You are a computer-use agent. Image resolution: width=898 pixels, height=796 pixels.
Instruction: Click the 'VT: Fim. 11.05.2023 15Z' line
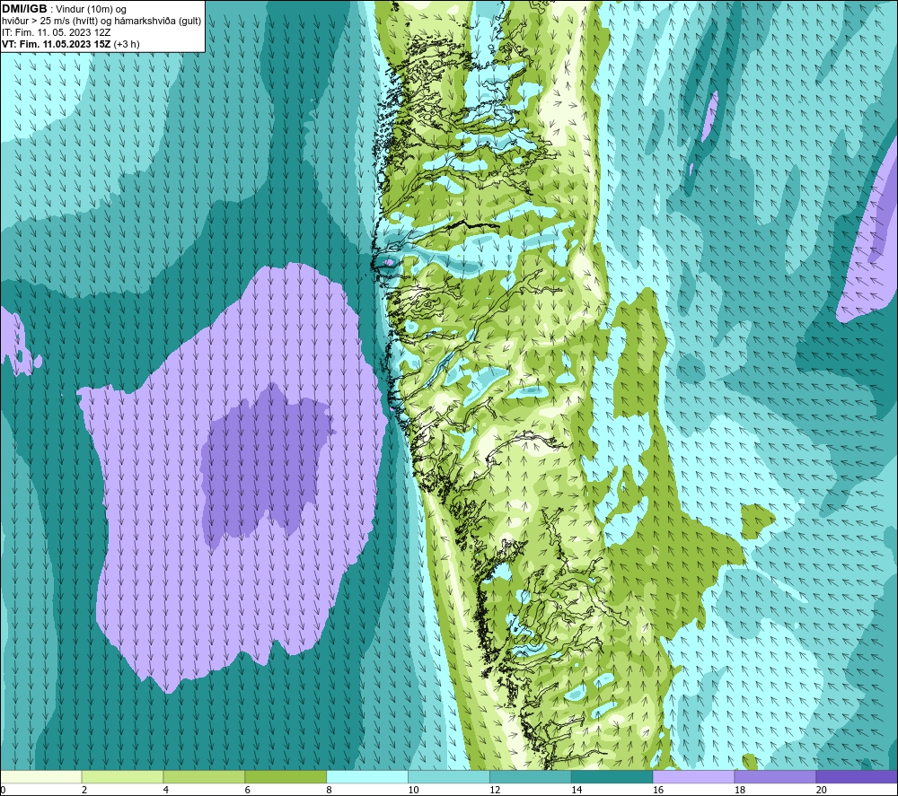coord(57,44)
